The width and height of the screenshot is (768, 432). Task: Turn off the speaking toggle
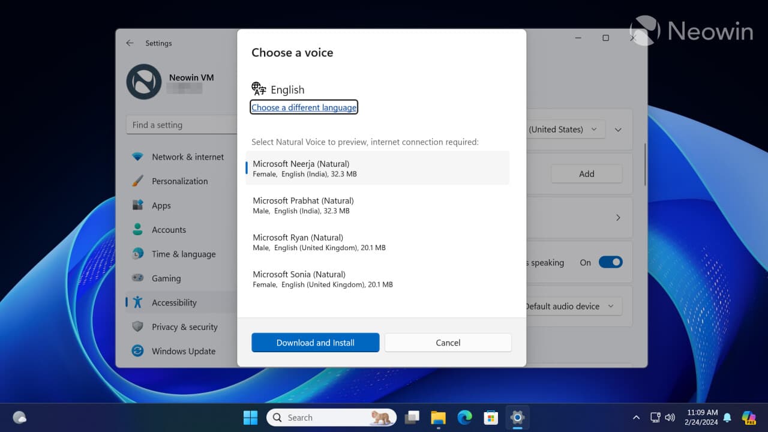click(x=610, y=262)
